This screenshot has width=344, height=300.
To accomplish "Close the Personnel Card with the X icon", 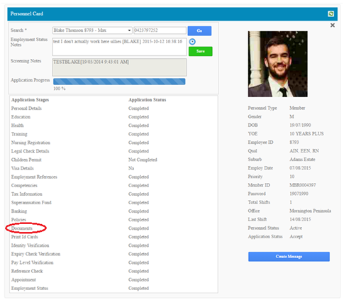I will [333, 26].
